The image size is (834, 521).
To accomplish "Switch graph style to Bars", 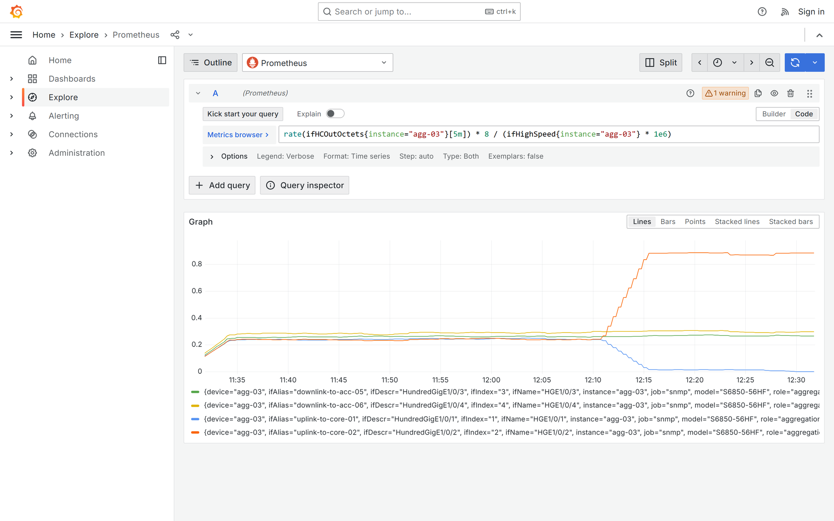I will [x=668, y=222].
